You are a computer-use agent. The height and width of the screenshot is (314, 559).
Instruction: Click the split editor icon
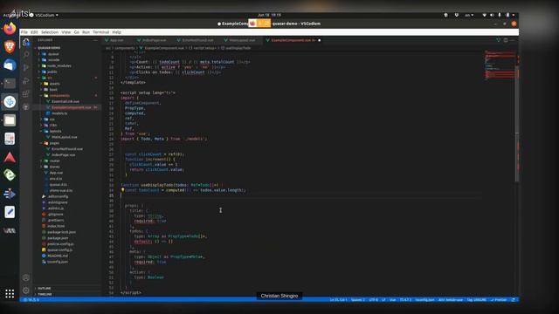point(506,40)
